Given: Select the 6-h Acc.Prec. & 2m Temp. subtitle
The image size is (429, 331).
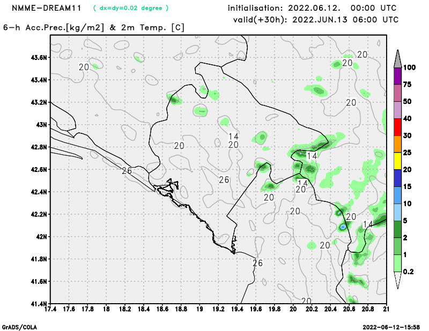Looking at the screenshot, I should 94,28.
